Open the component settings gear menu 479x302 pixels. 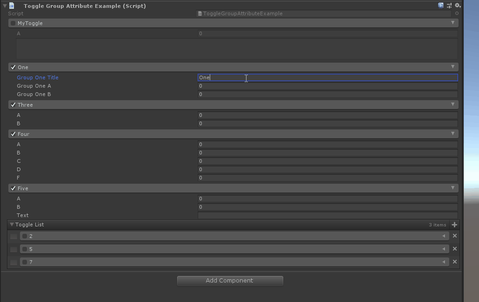coord(458,6)
